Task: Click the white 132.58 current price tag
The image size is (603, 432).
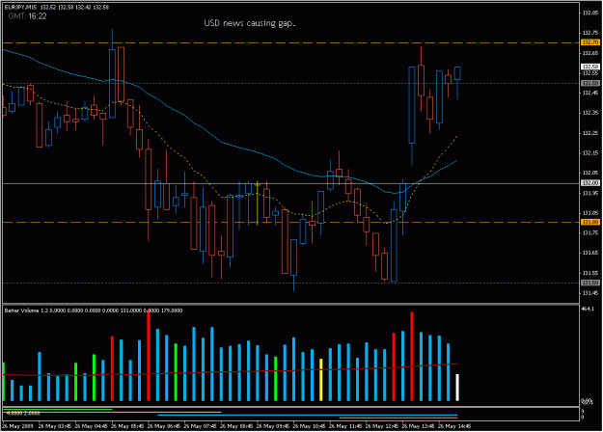Action: pyautogui.click(x=590, y=67)
